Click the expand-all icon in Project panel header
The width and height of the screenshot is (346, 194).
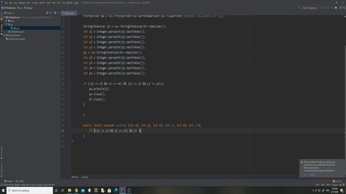tap(51, 13)
